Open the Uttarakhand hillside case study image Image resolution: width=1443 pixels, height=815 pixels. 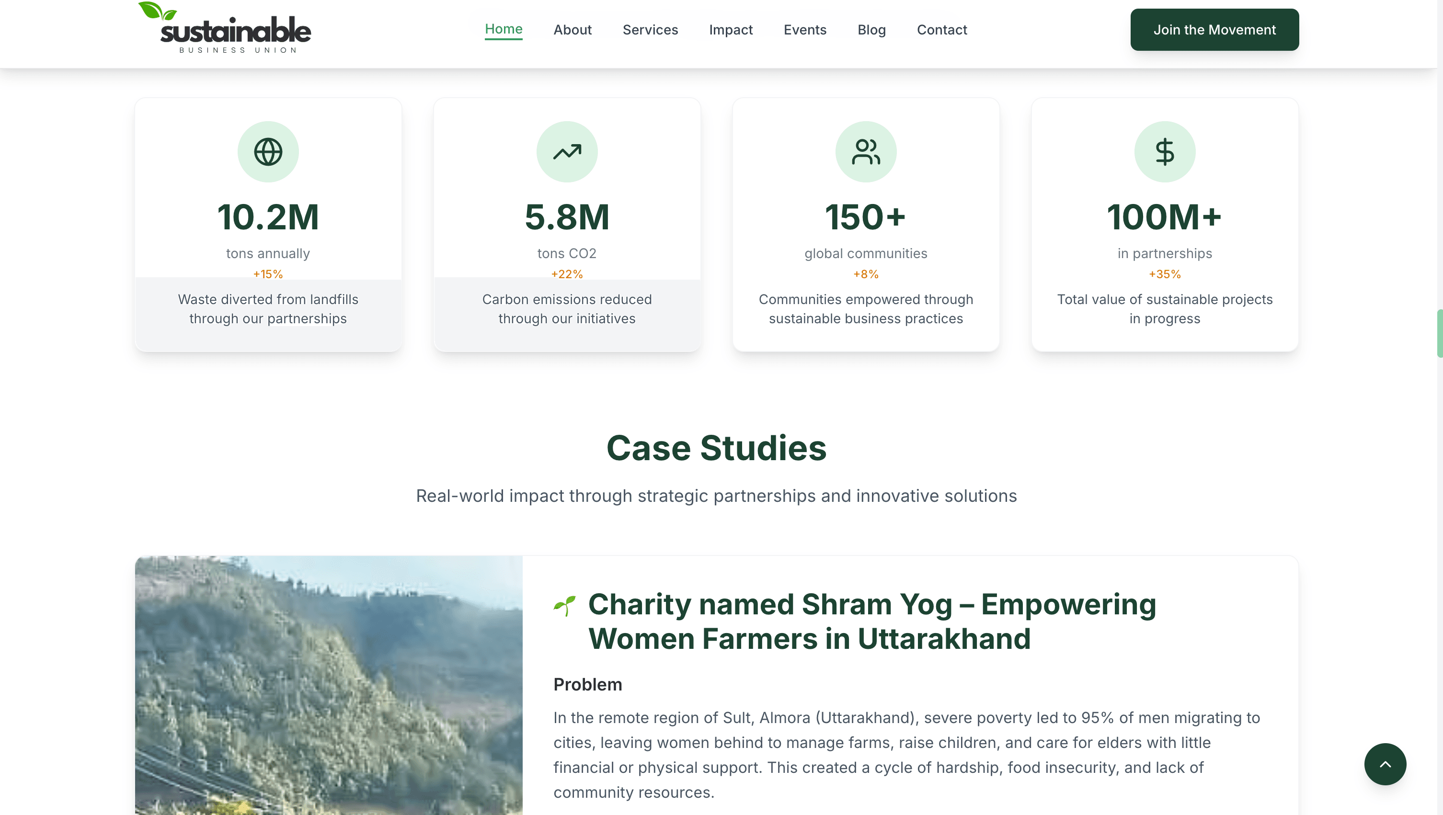tap(328, 685)
